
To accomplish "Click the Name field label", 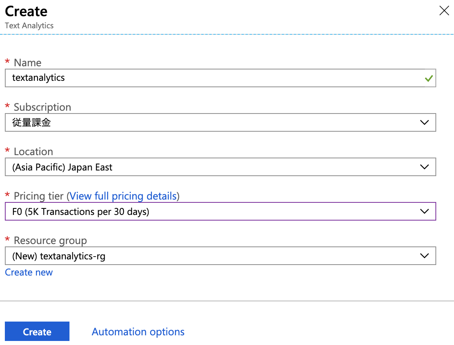I will (x=27, y=63).
